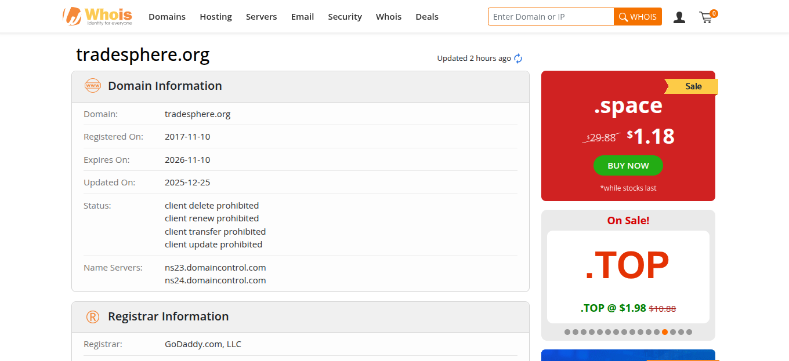Image resolution: width=789 pixels, height=361 pixels.
Task: Click status client renew prohibited
Action: (x=212, y=218)
